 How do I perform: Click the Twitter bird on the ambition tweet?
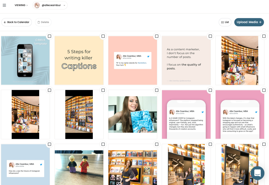[148, 56]
